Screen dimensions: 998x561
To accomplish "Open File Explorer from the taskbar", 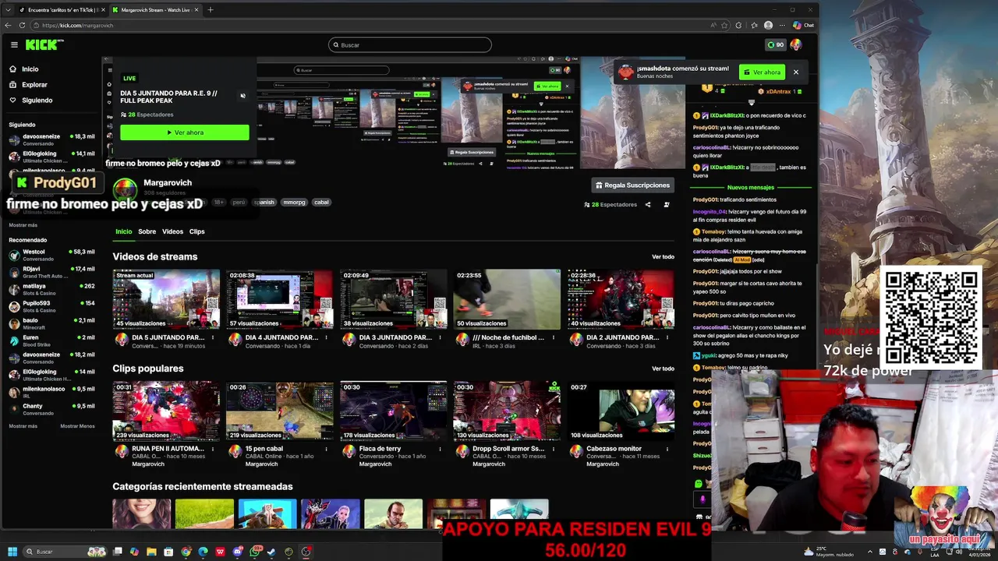I will (151, 552).
